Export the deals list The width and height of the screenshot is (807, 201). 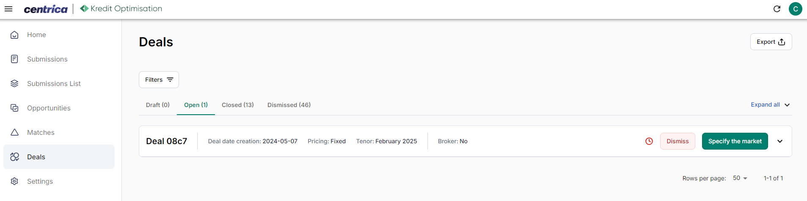[x=771, y=42]
